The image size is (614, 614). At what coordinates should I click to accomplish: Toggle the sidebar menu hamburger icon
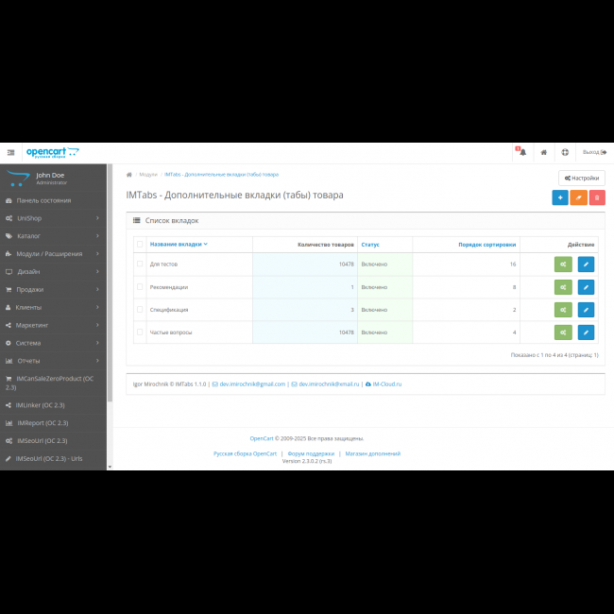coord(11,152)
